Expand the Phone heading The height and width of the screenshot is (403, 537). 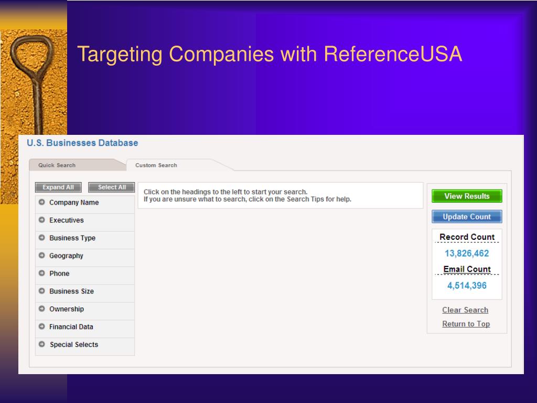[x=85, y=275]
